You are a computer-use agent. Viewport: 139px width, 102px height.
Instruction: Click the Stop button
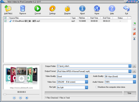pyautogui.click(x=130, y=93)
